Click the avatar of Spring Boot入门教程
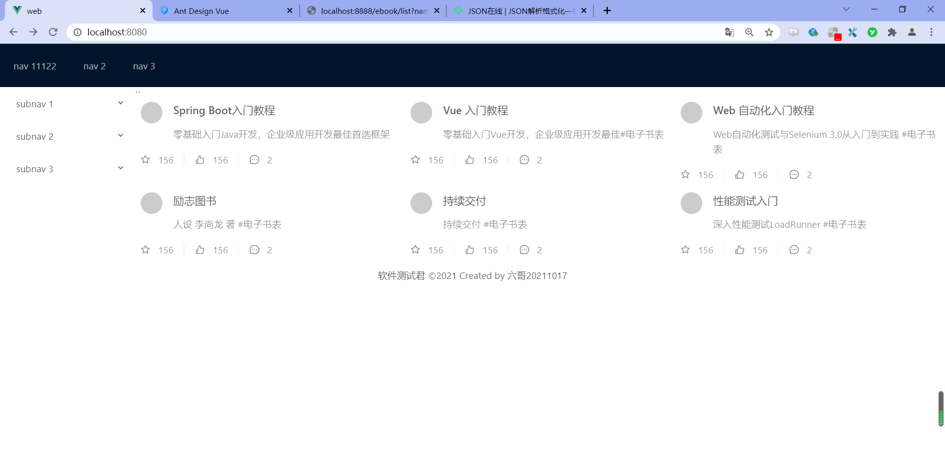The width and height of the screenshot is (945, 456). (152, 113)
